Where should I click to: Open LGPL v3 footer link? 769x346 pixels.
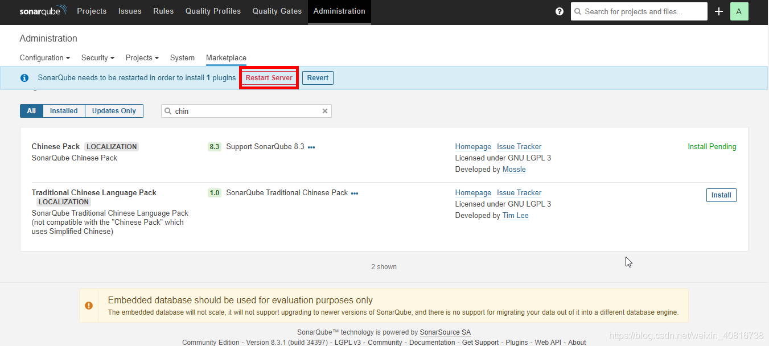(x=348, y=343)
